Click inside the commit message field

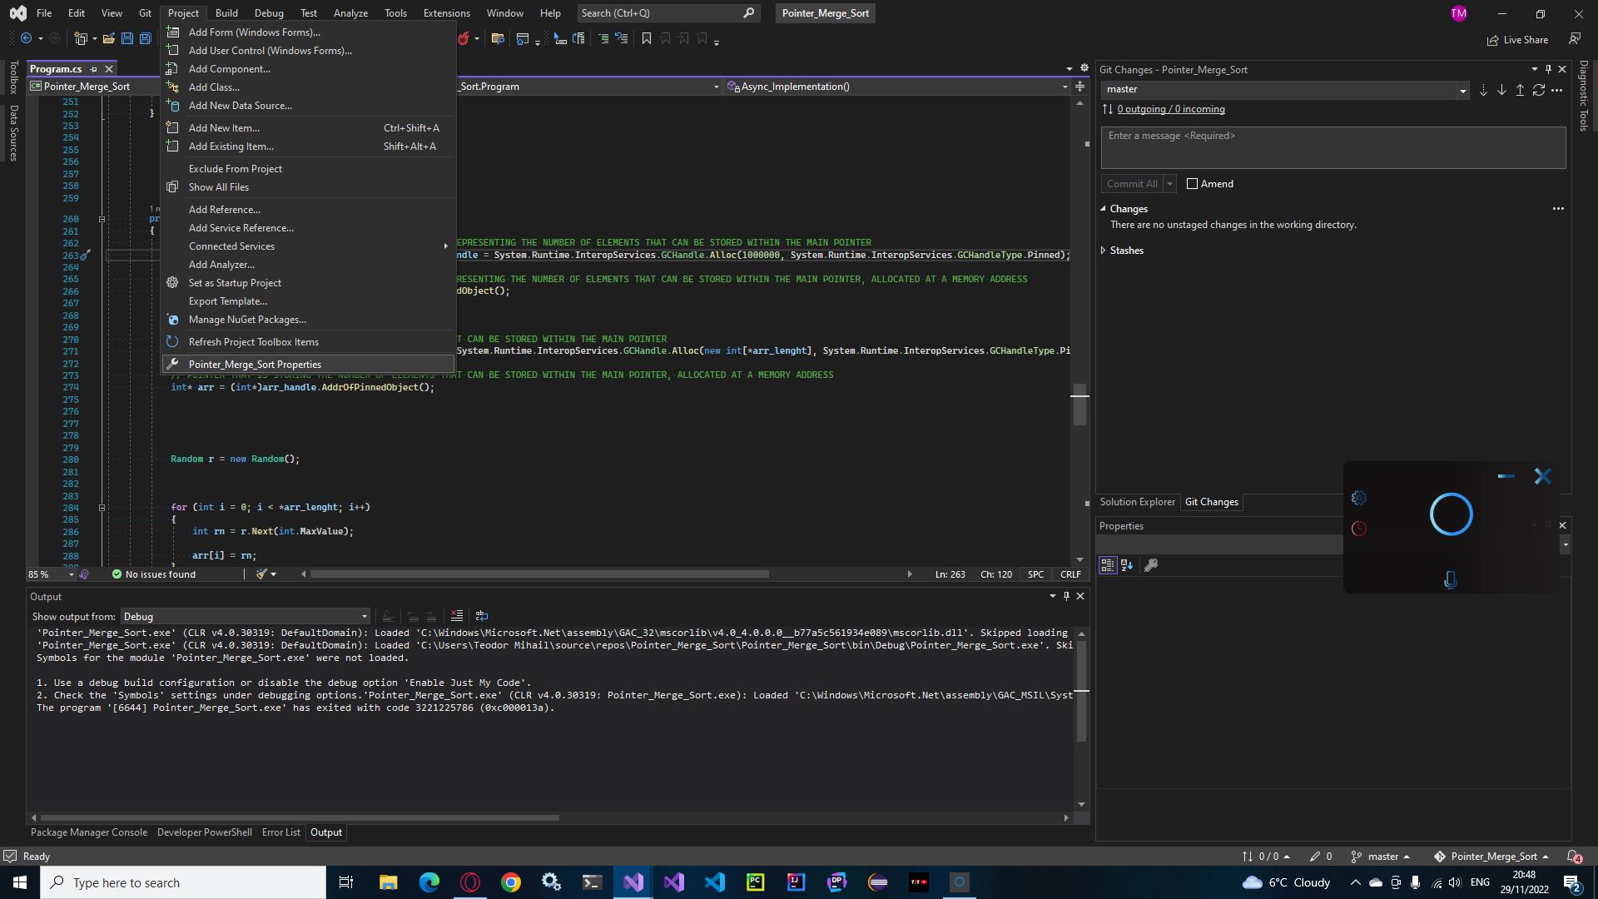click(x=1332, y=147)
